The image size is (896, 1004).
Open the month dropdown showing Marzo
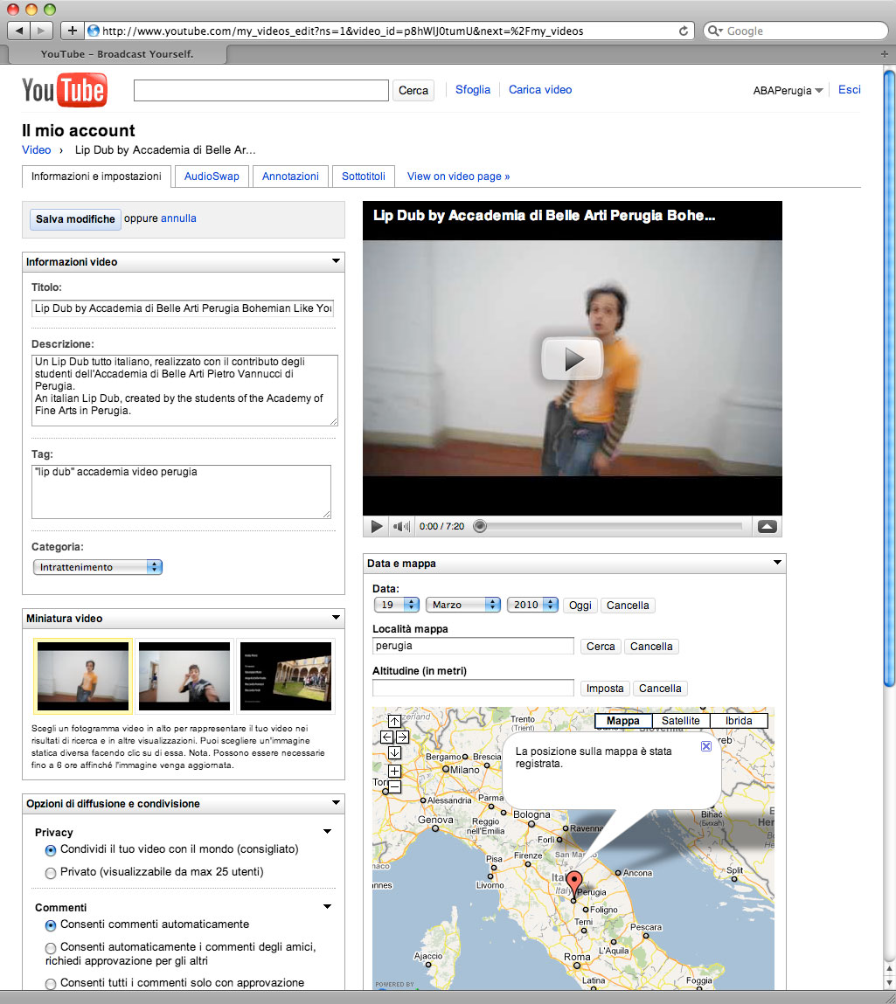463,605
